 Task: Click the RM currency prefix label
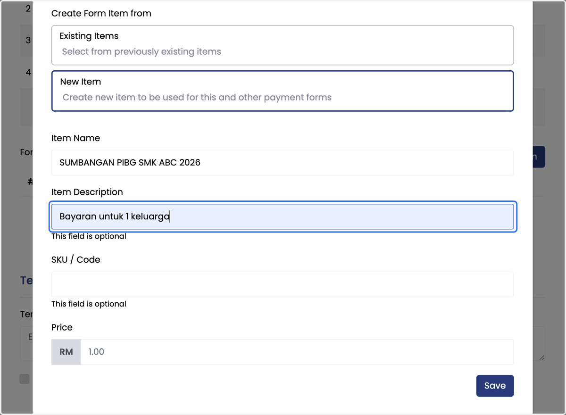[66, 352]
